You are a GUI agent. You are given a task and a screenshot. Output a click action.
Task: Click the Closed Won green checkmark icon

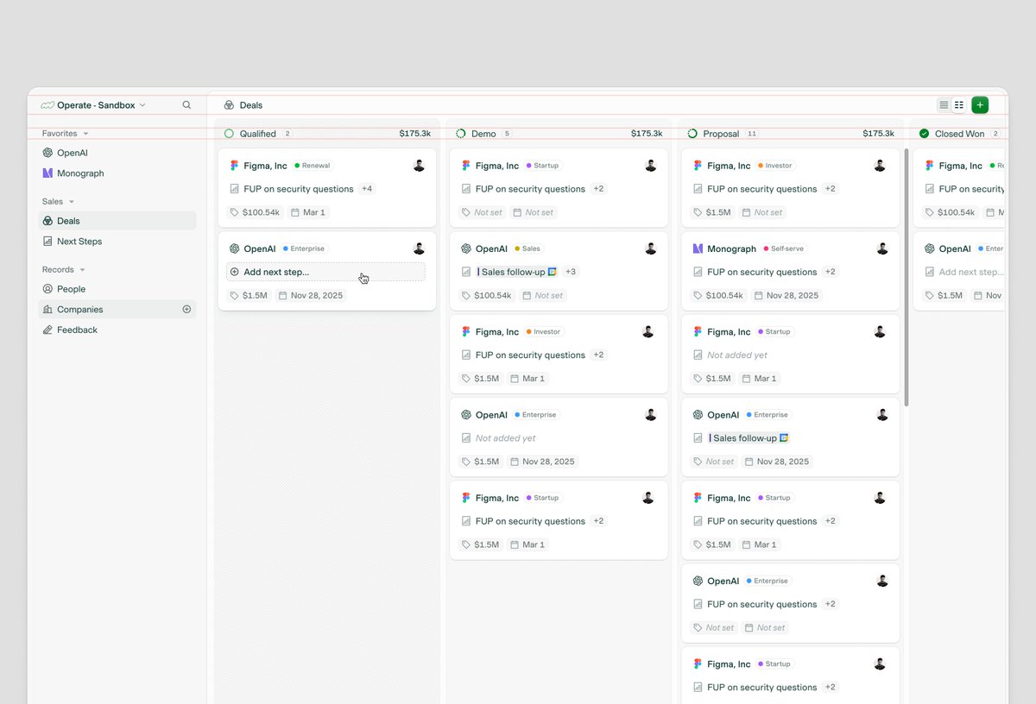coord(925,134)
